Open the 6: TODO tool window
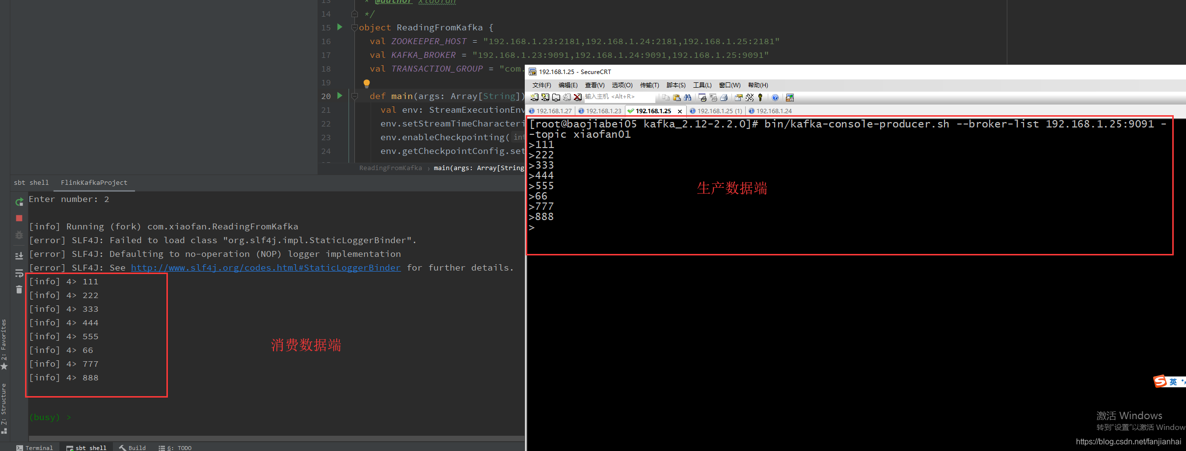This screenshot has width=1186, height=451. (175, 448)
